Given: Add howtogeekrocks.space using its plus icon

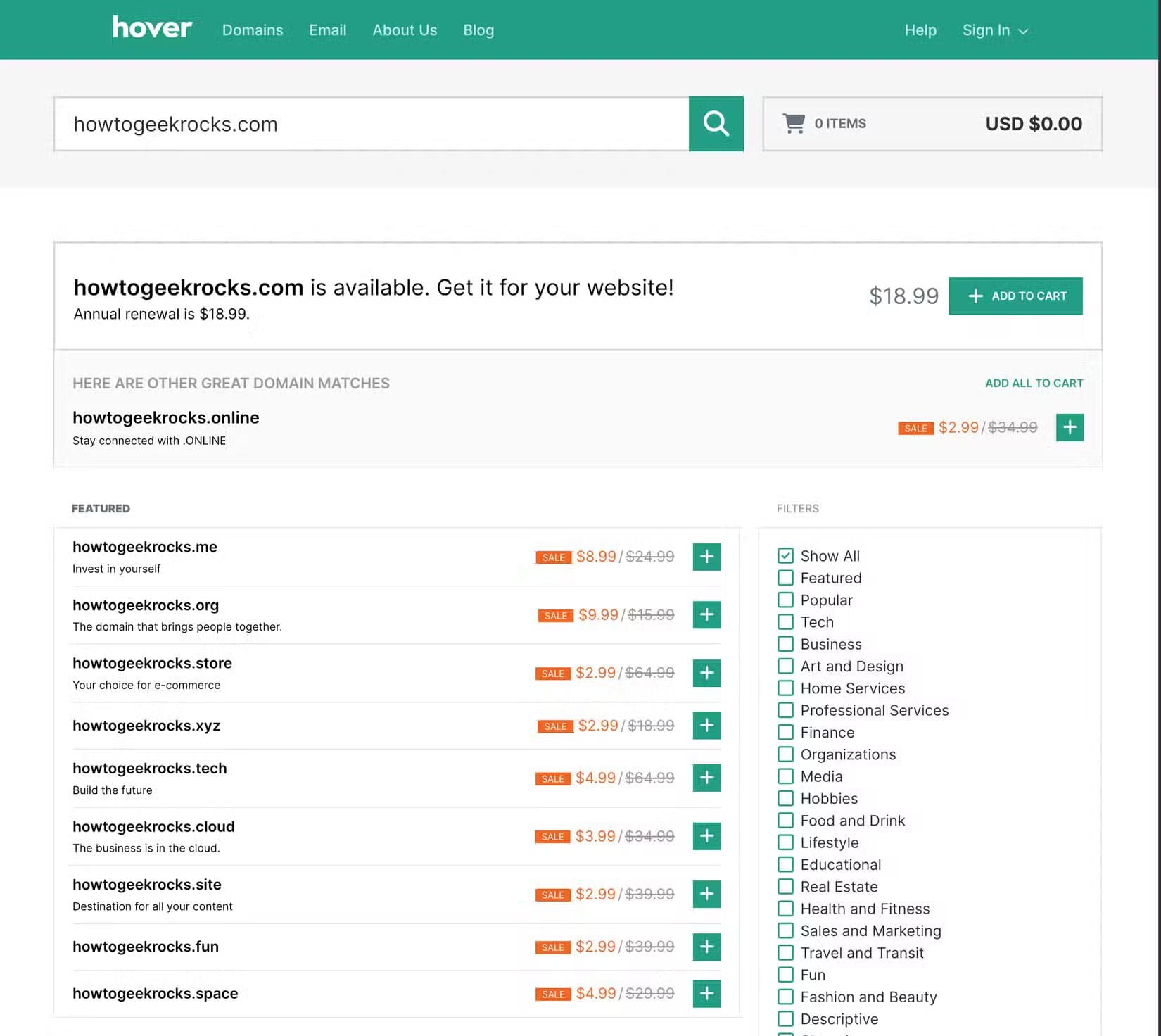Looking at the screenshot, I should click(706, 994).
